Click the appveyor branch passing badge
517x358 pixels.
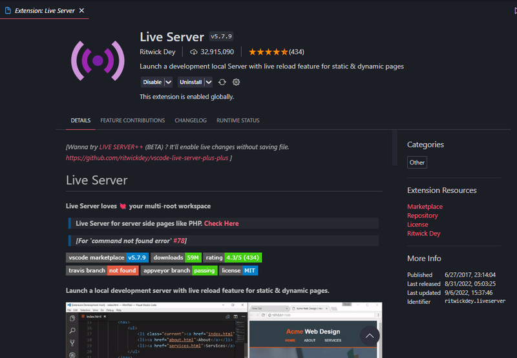point(179,270)
